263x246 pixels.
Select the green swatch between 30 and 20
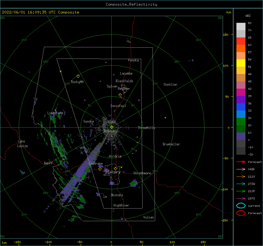click(241, 122)
